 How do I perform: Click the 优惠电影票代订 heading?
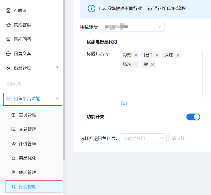(x=102, y=42)
